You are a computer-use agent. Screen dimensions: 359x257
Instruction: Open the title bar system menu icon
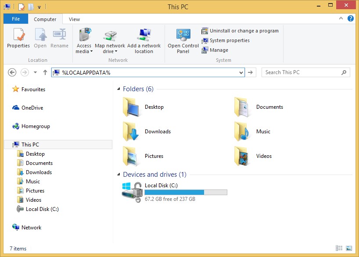pyautogui.click(x=7, y=7)
